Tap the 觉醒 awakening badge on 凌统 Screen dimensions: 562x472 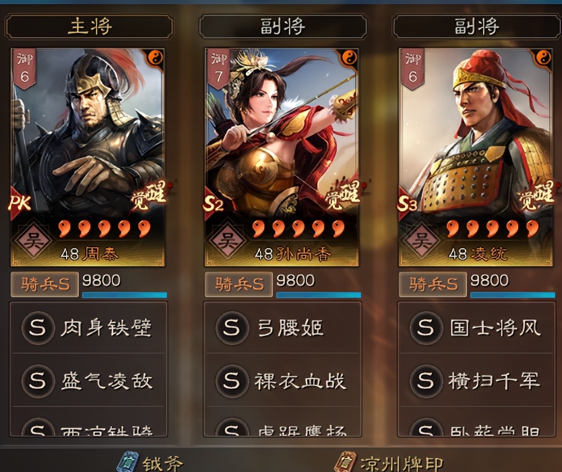535,195
